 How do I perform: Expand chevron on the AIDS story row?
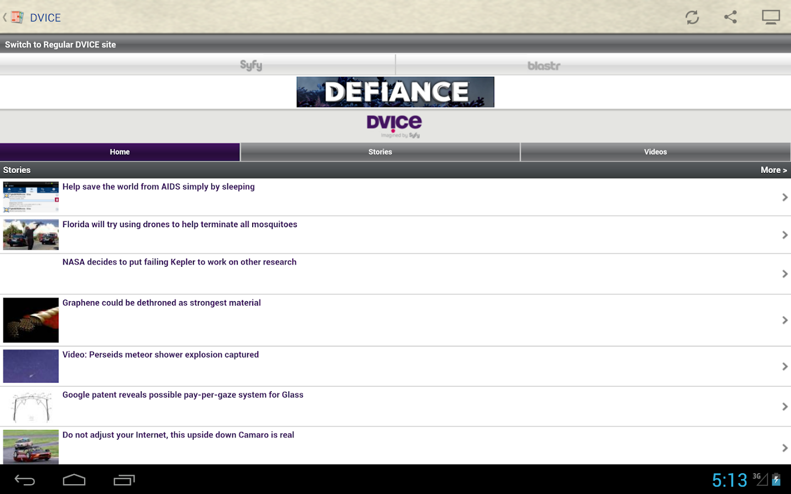pyautogui.click(x=785, y=197)
